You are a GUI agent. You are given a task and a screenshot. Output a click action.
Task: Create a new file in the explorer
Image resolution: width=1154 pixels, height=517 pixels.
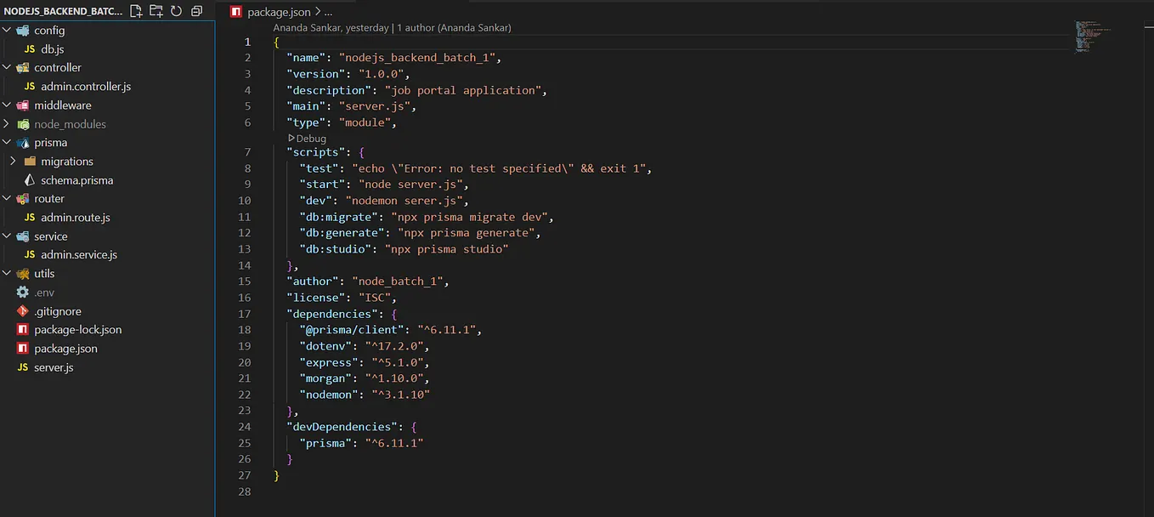[x=135, y=11]
